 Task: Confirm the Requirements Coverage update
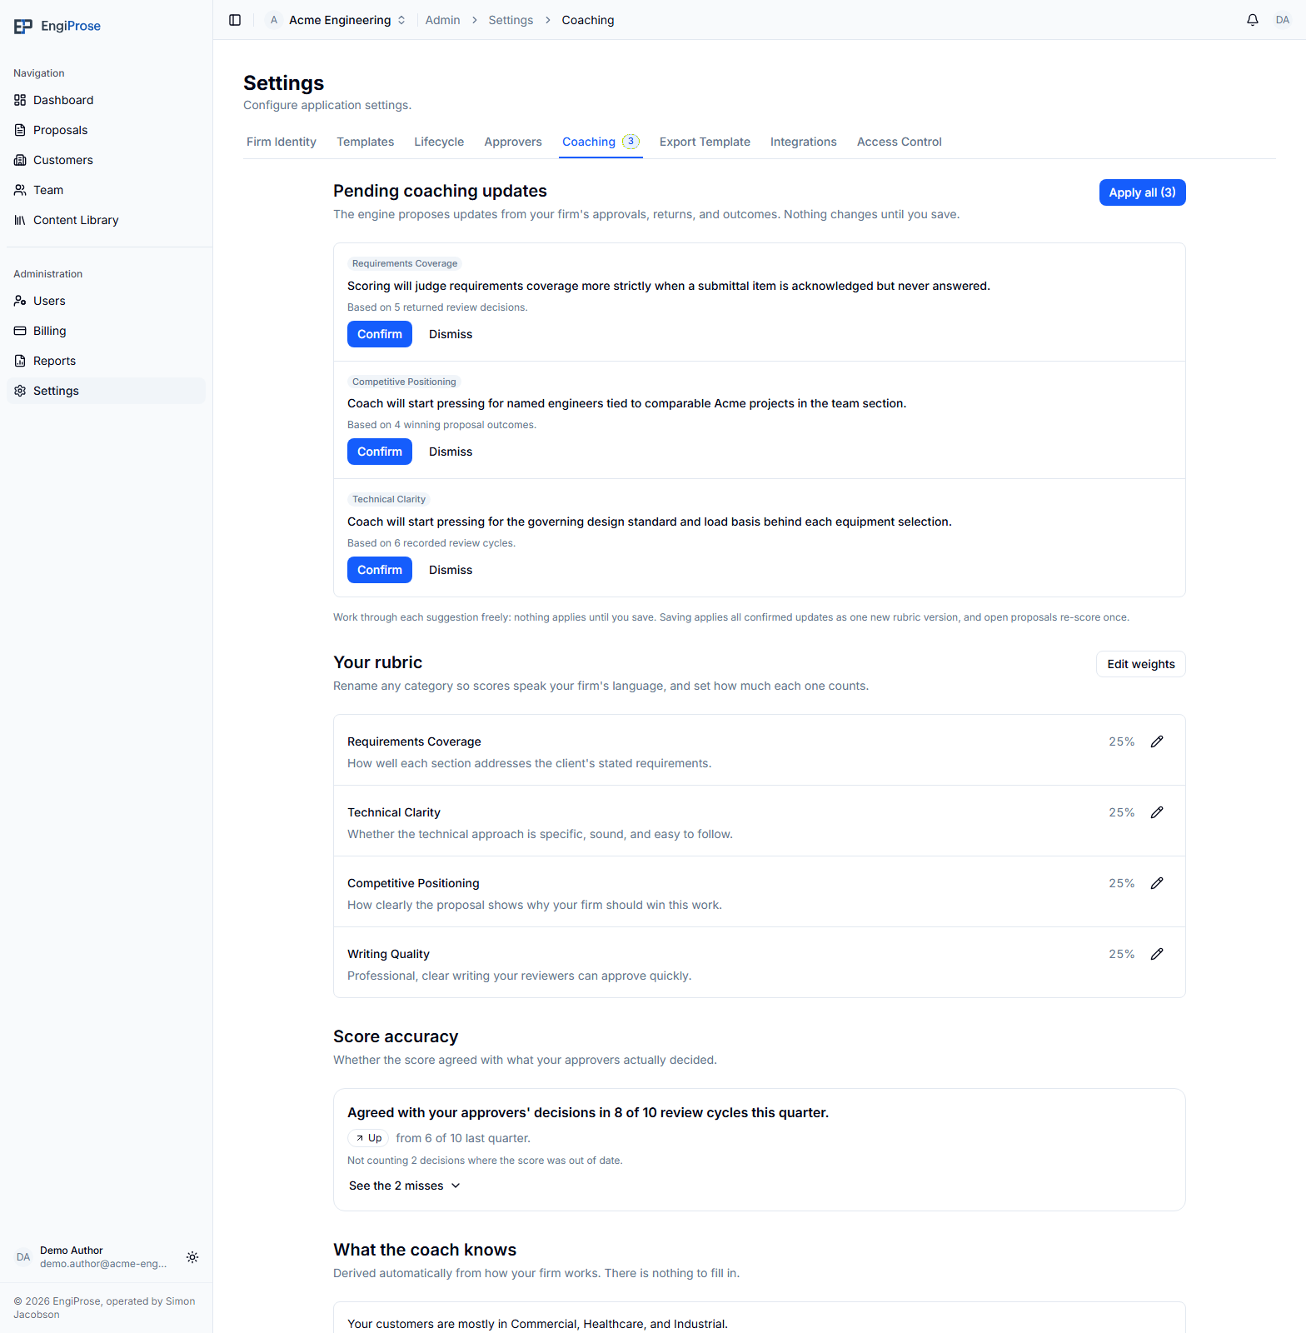tap(380, 334)
